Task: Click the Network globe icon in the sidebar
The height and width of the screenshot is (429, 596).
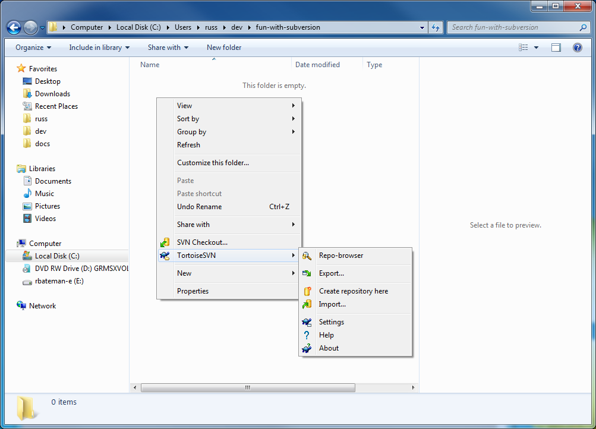Action: click(21, 306)
